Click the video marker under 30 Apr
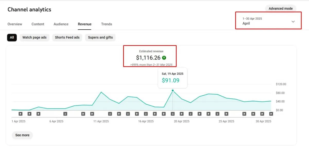 (x=271, y=114)
